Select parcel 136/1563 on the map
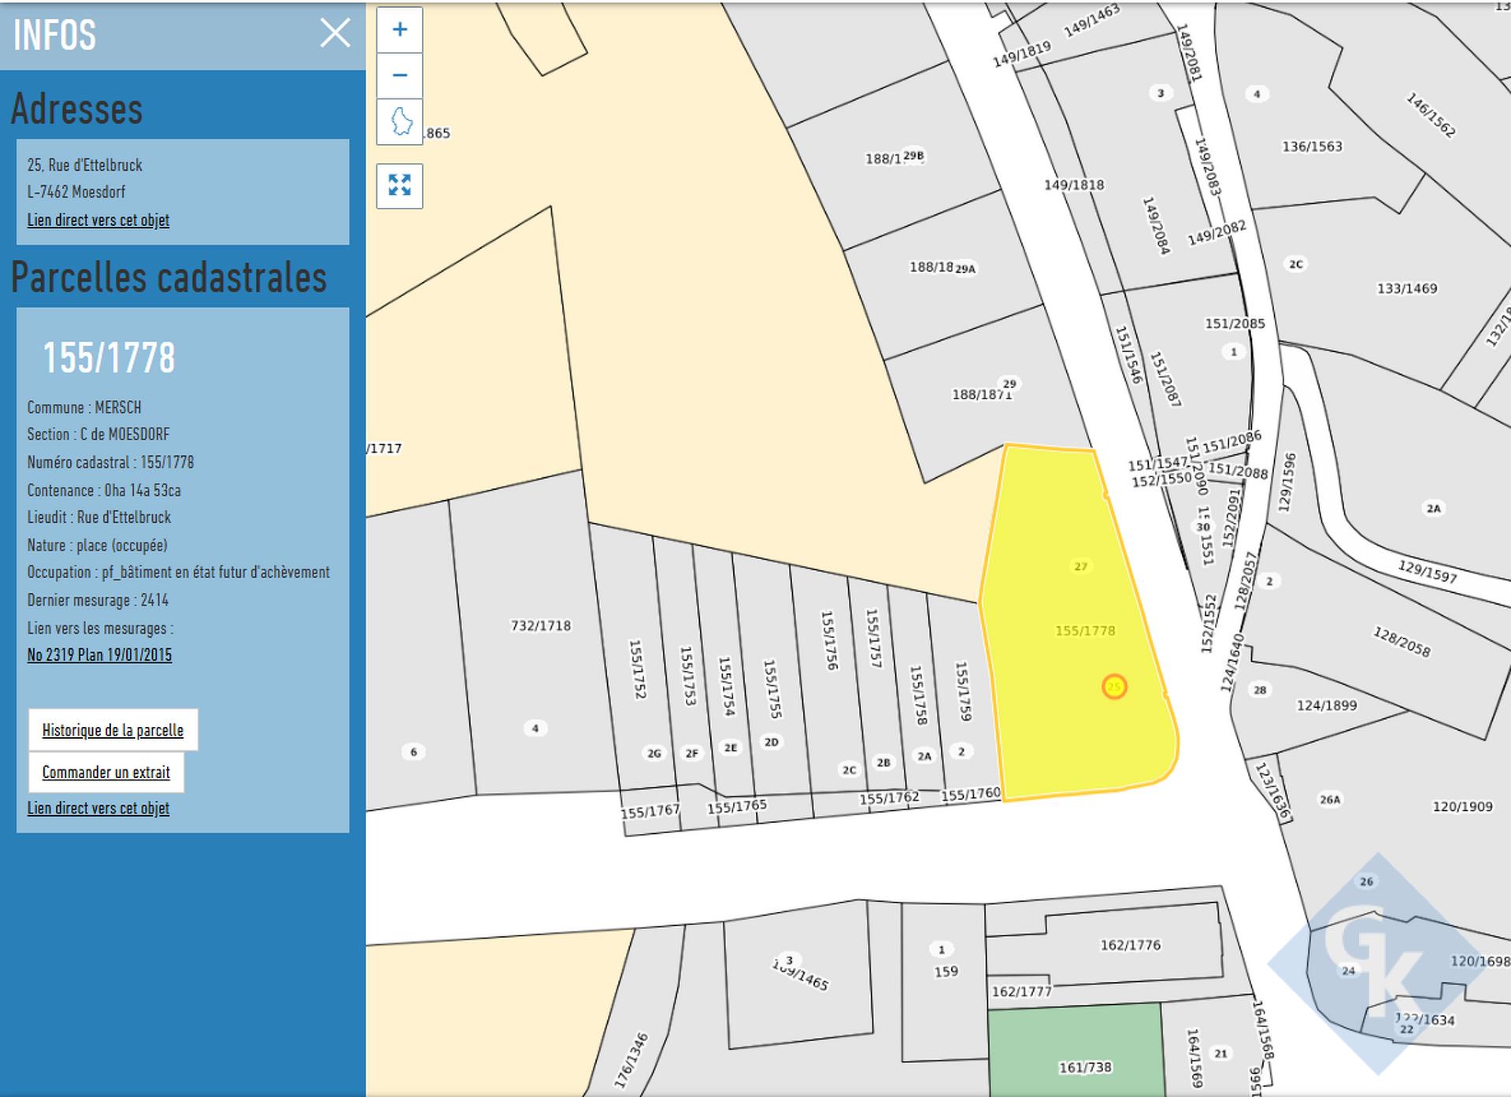This screenshot has height=1097, width=1511. pos(1311,146)
